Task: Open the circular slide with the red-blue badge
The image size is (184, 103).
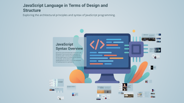Action: click(x=106, y=97)
